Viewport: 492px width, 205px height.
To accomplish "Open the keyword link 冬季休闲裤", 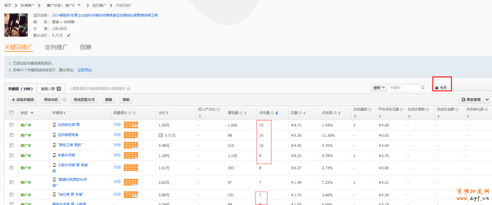I will pyautogui.click(x=66, y=155).
